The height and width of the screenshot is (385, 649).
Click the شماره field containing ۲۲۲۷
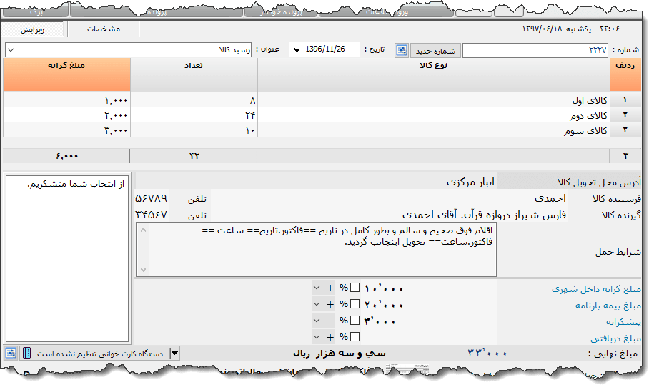[x=536, y=50]
